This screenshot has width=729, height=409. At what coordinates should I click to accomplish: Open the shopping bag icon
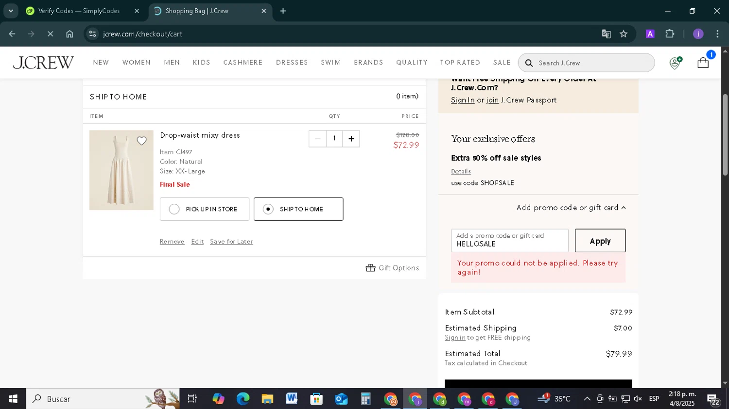click(x=703, y=63)
